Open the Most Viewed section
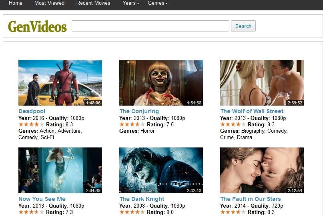The height and width of the screenshot is (216, 323). [x=50, y=3]
